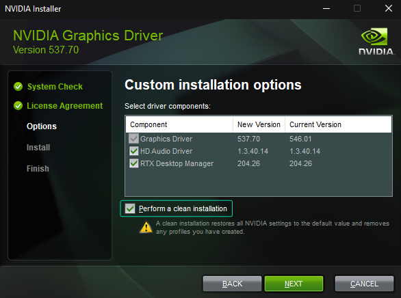
Task: Click HD Audio new version 1.3.40.14
Action: point(253,151)
